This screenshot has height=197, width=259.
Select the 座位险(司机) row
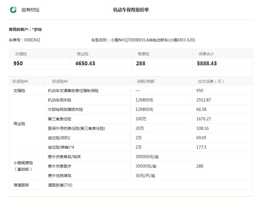point(59,138)
